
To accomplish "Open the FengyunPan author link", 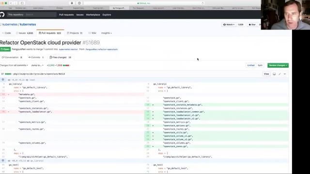I will click(x=19, y=49).
